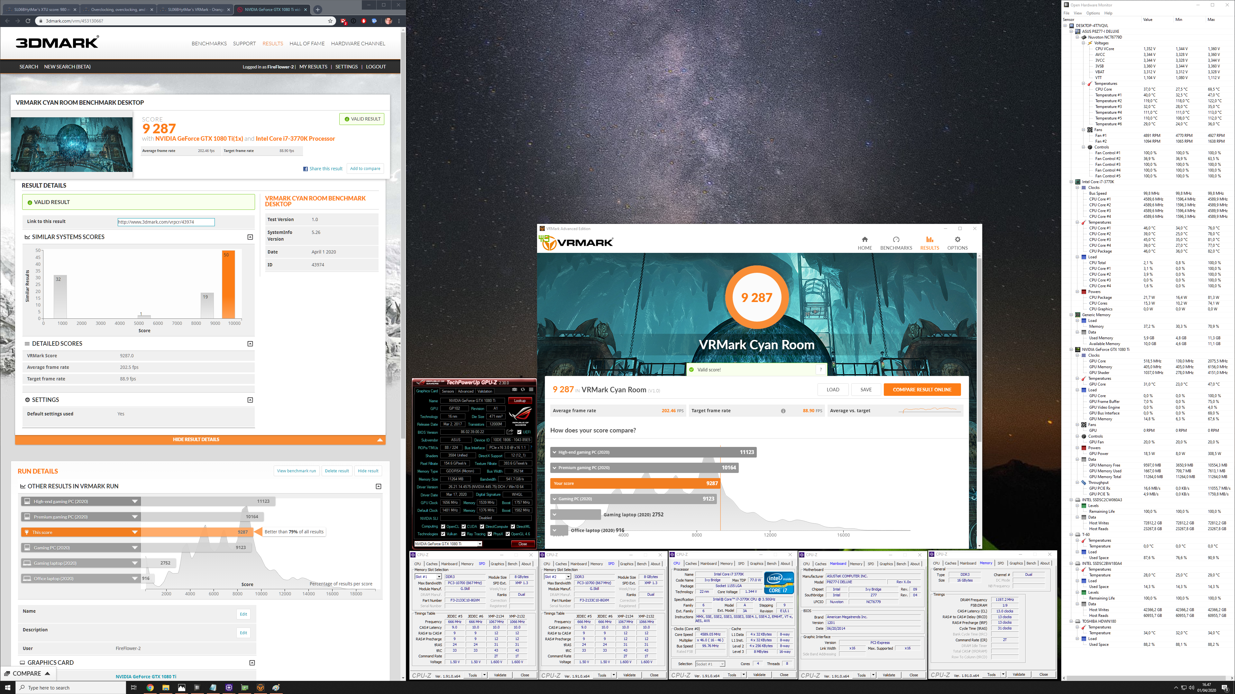The height and width of the screenshot is (694, 1235).
Task: Click the result link URL field
Action: [166, 222]
